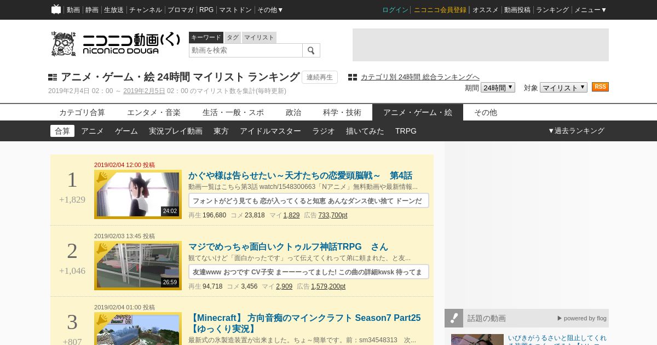Click 広告 733,700pt link
The height and width of the screenshot is (345, 657).
[x=333, y=215]
